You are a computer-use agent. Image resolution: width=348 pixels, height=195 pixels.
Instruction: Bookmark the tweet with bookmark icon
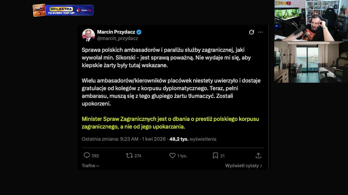(x=215, y=155)
